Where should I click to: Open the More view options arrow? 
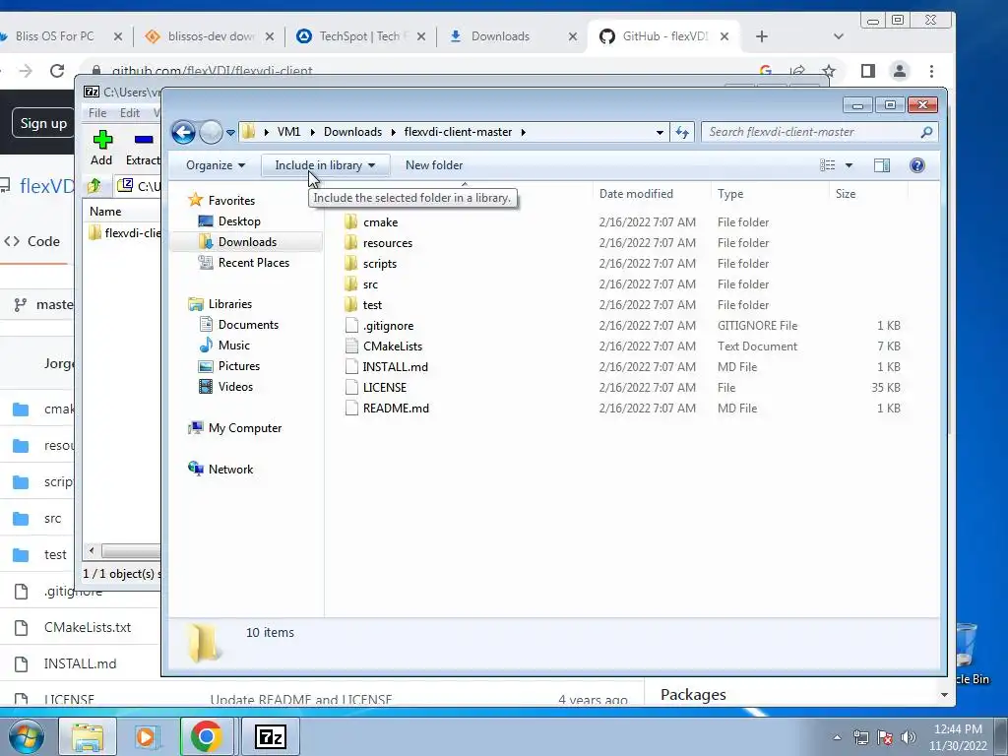(849, 165)
